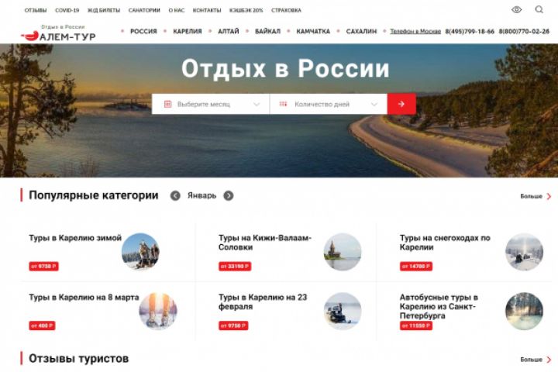Screen dimensions: 558x372
Task: Click the Алем-Тур logo
Action: [58, 33]
